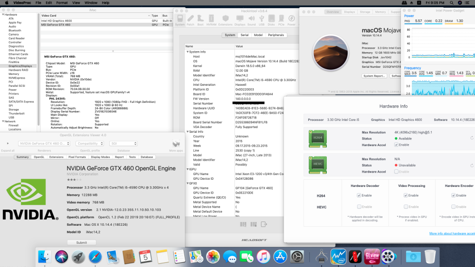Refresh the HEVC status in Hardware Info
Image resolution: width=475 pixels, height=267 pixels.
pyautogui.click(x=472, y=166)
